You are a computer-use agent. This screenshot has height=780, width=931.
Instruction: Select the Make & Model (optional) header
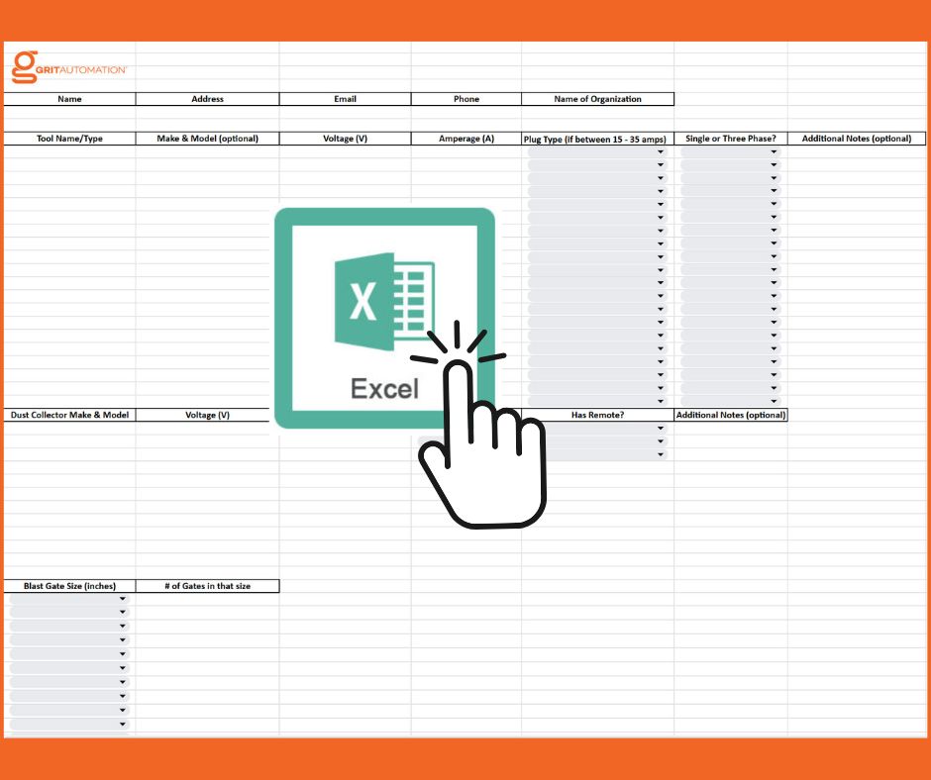[207, 139]
